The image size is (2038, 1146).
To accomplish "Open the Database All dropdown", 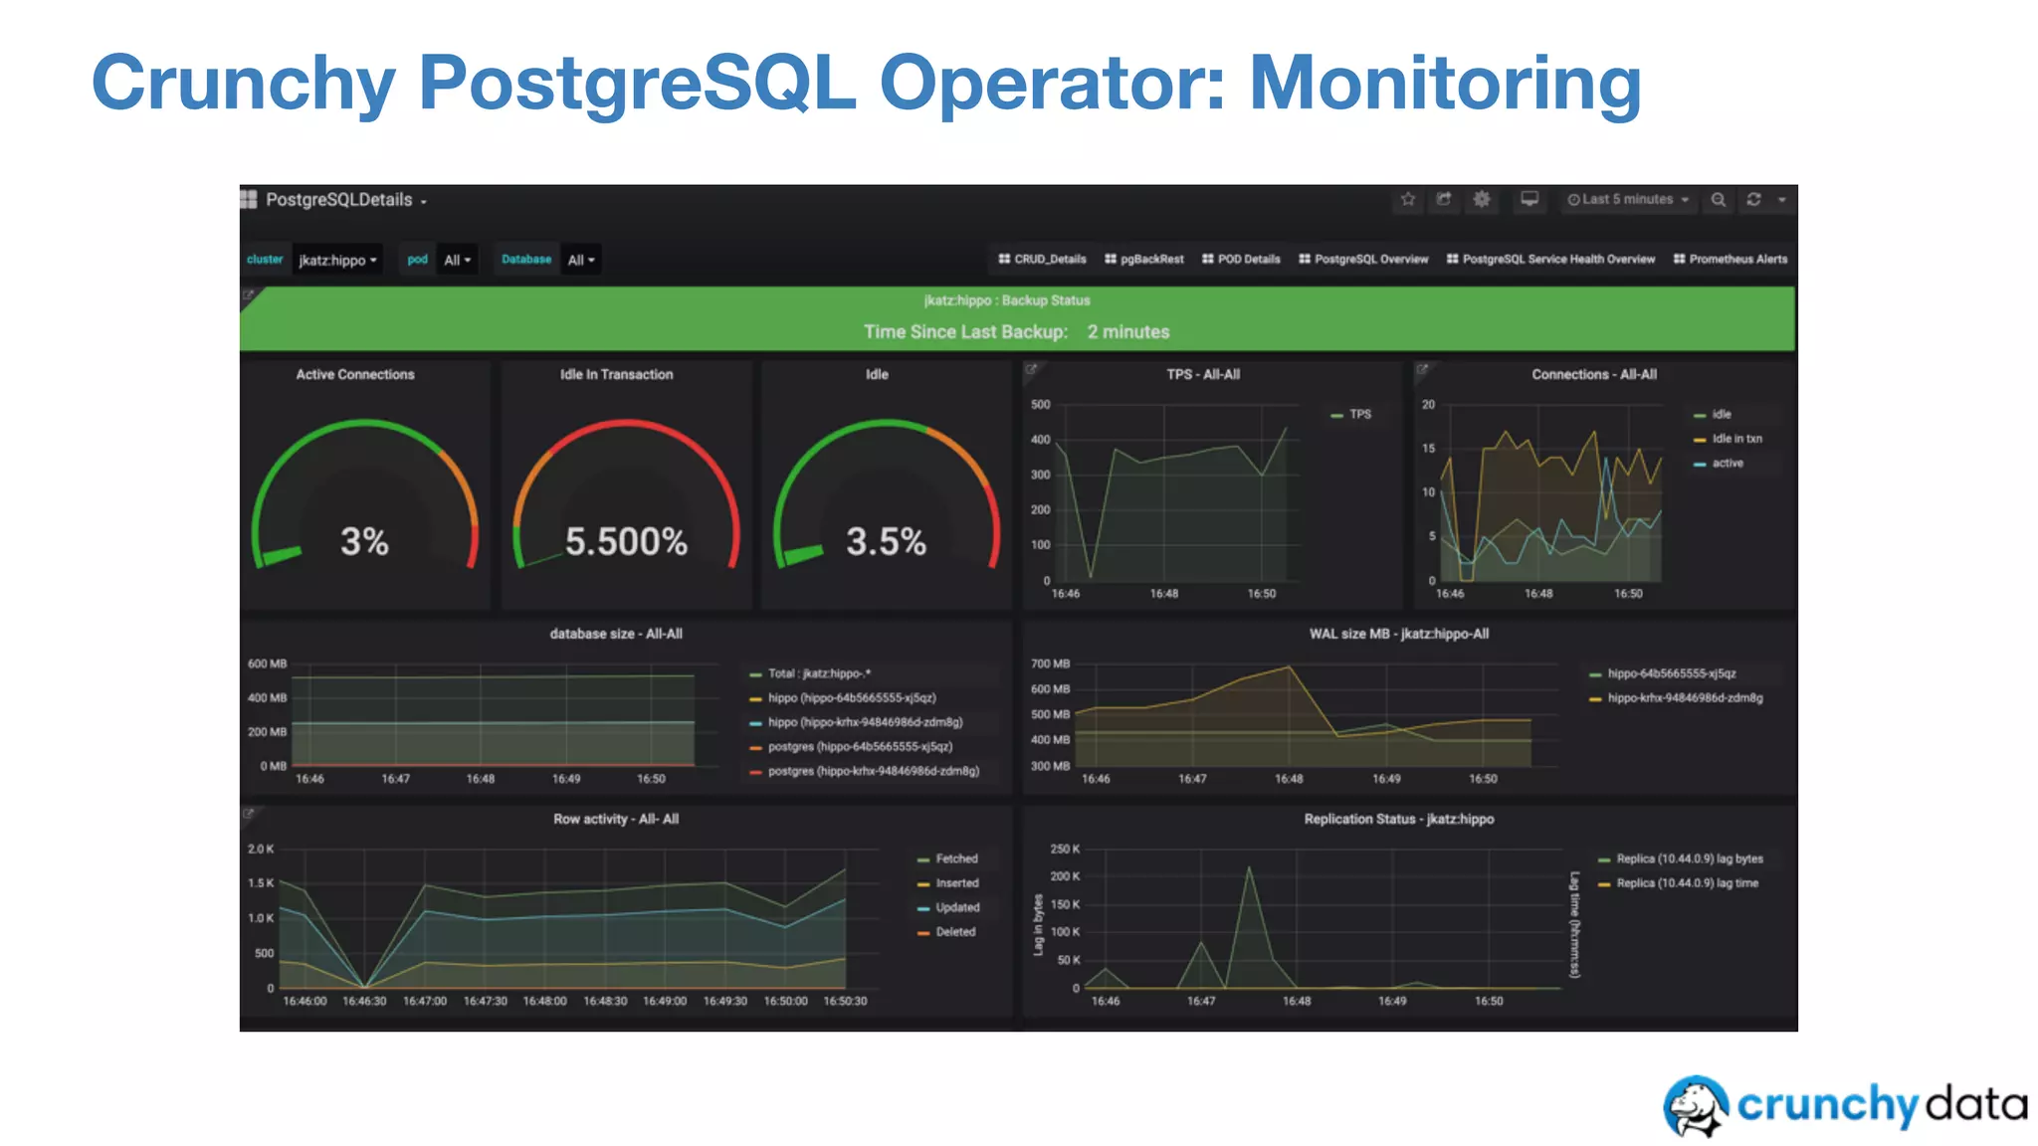I will coord(581,261).
